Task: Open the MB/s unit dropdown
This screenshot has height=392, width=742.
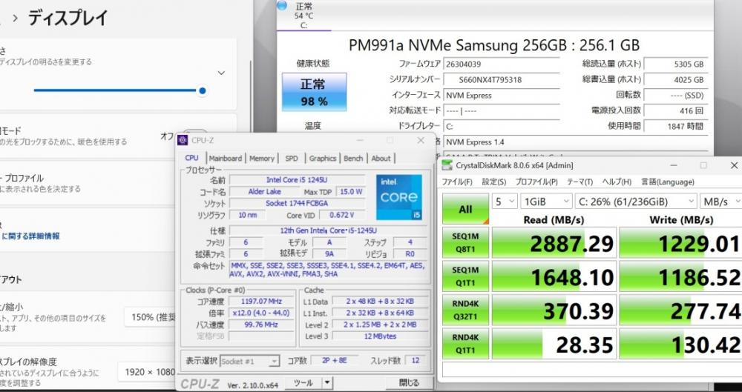Action: coord(720,202)
